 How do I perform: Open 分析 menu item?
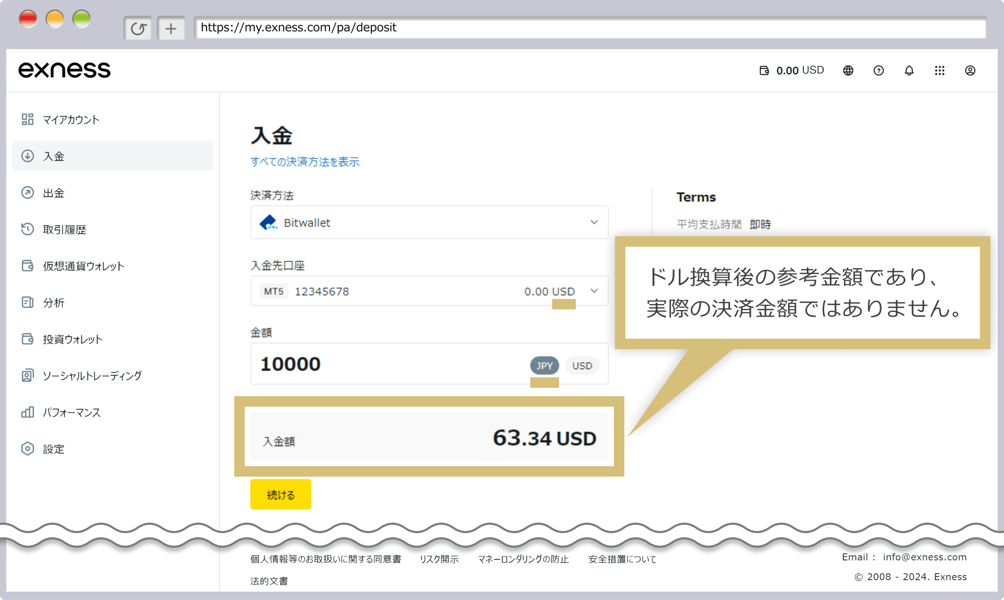tap(112, 303)
